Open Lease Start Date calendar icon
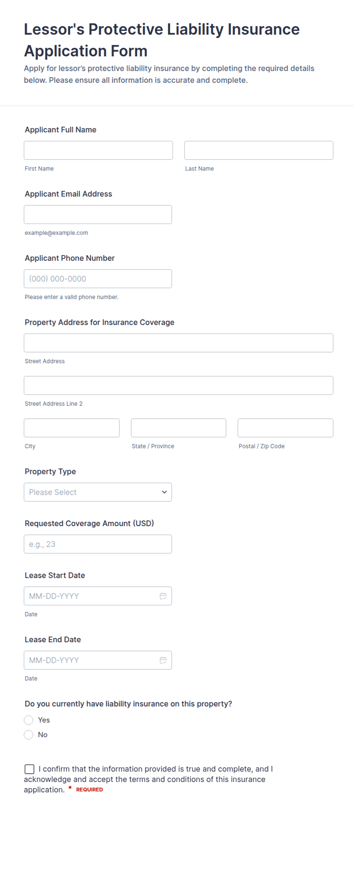Screen dimensions: 354x873 click(x=163, y=596)
